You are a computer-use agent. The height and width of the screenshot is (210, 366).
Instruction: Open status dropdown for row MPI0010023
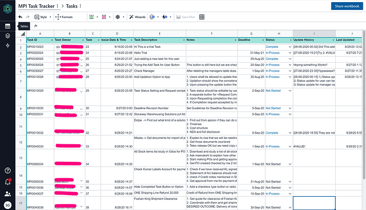(x=290, y=47)
